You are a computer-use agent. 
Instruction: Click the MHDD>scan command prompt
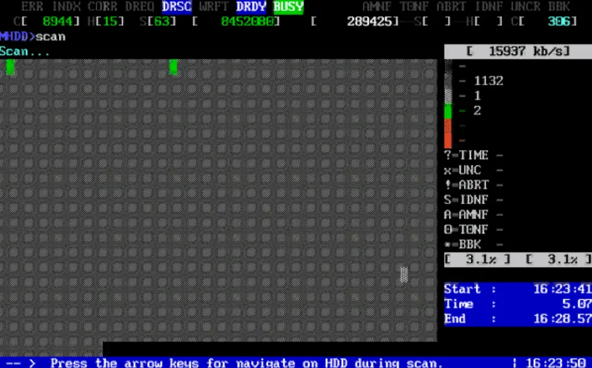tap(33, 37)
